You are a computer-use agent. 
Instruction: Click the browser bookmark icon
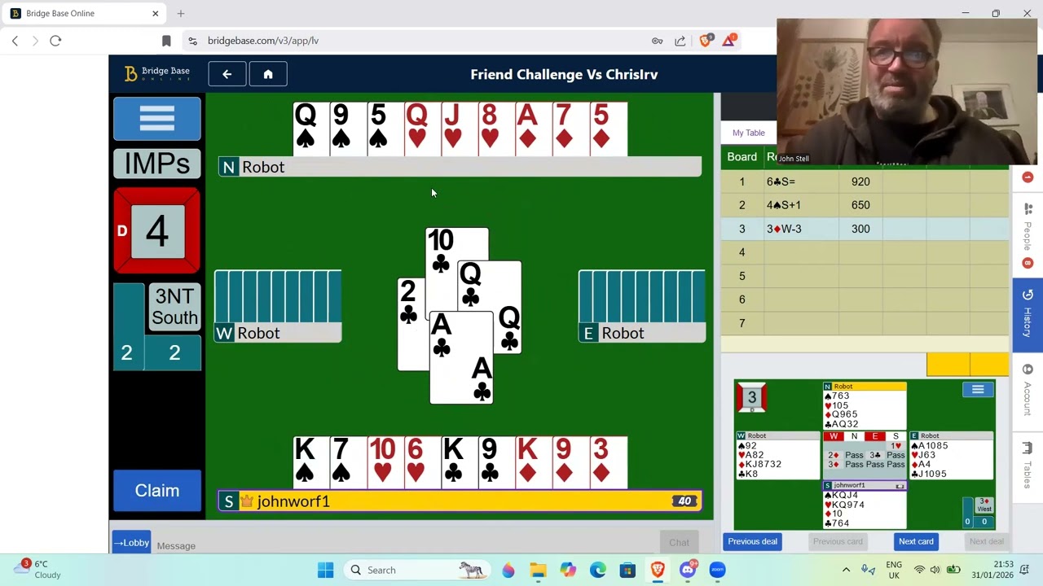point(166,41)
